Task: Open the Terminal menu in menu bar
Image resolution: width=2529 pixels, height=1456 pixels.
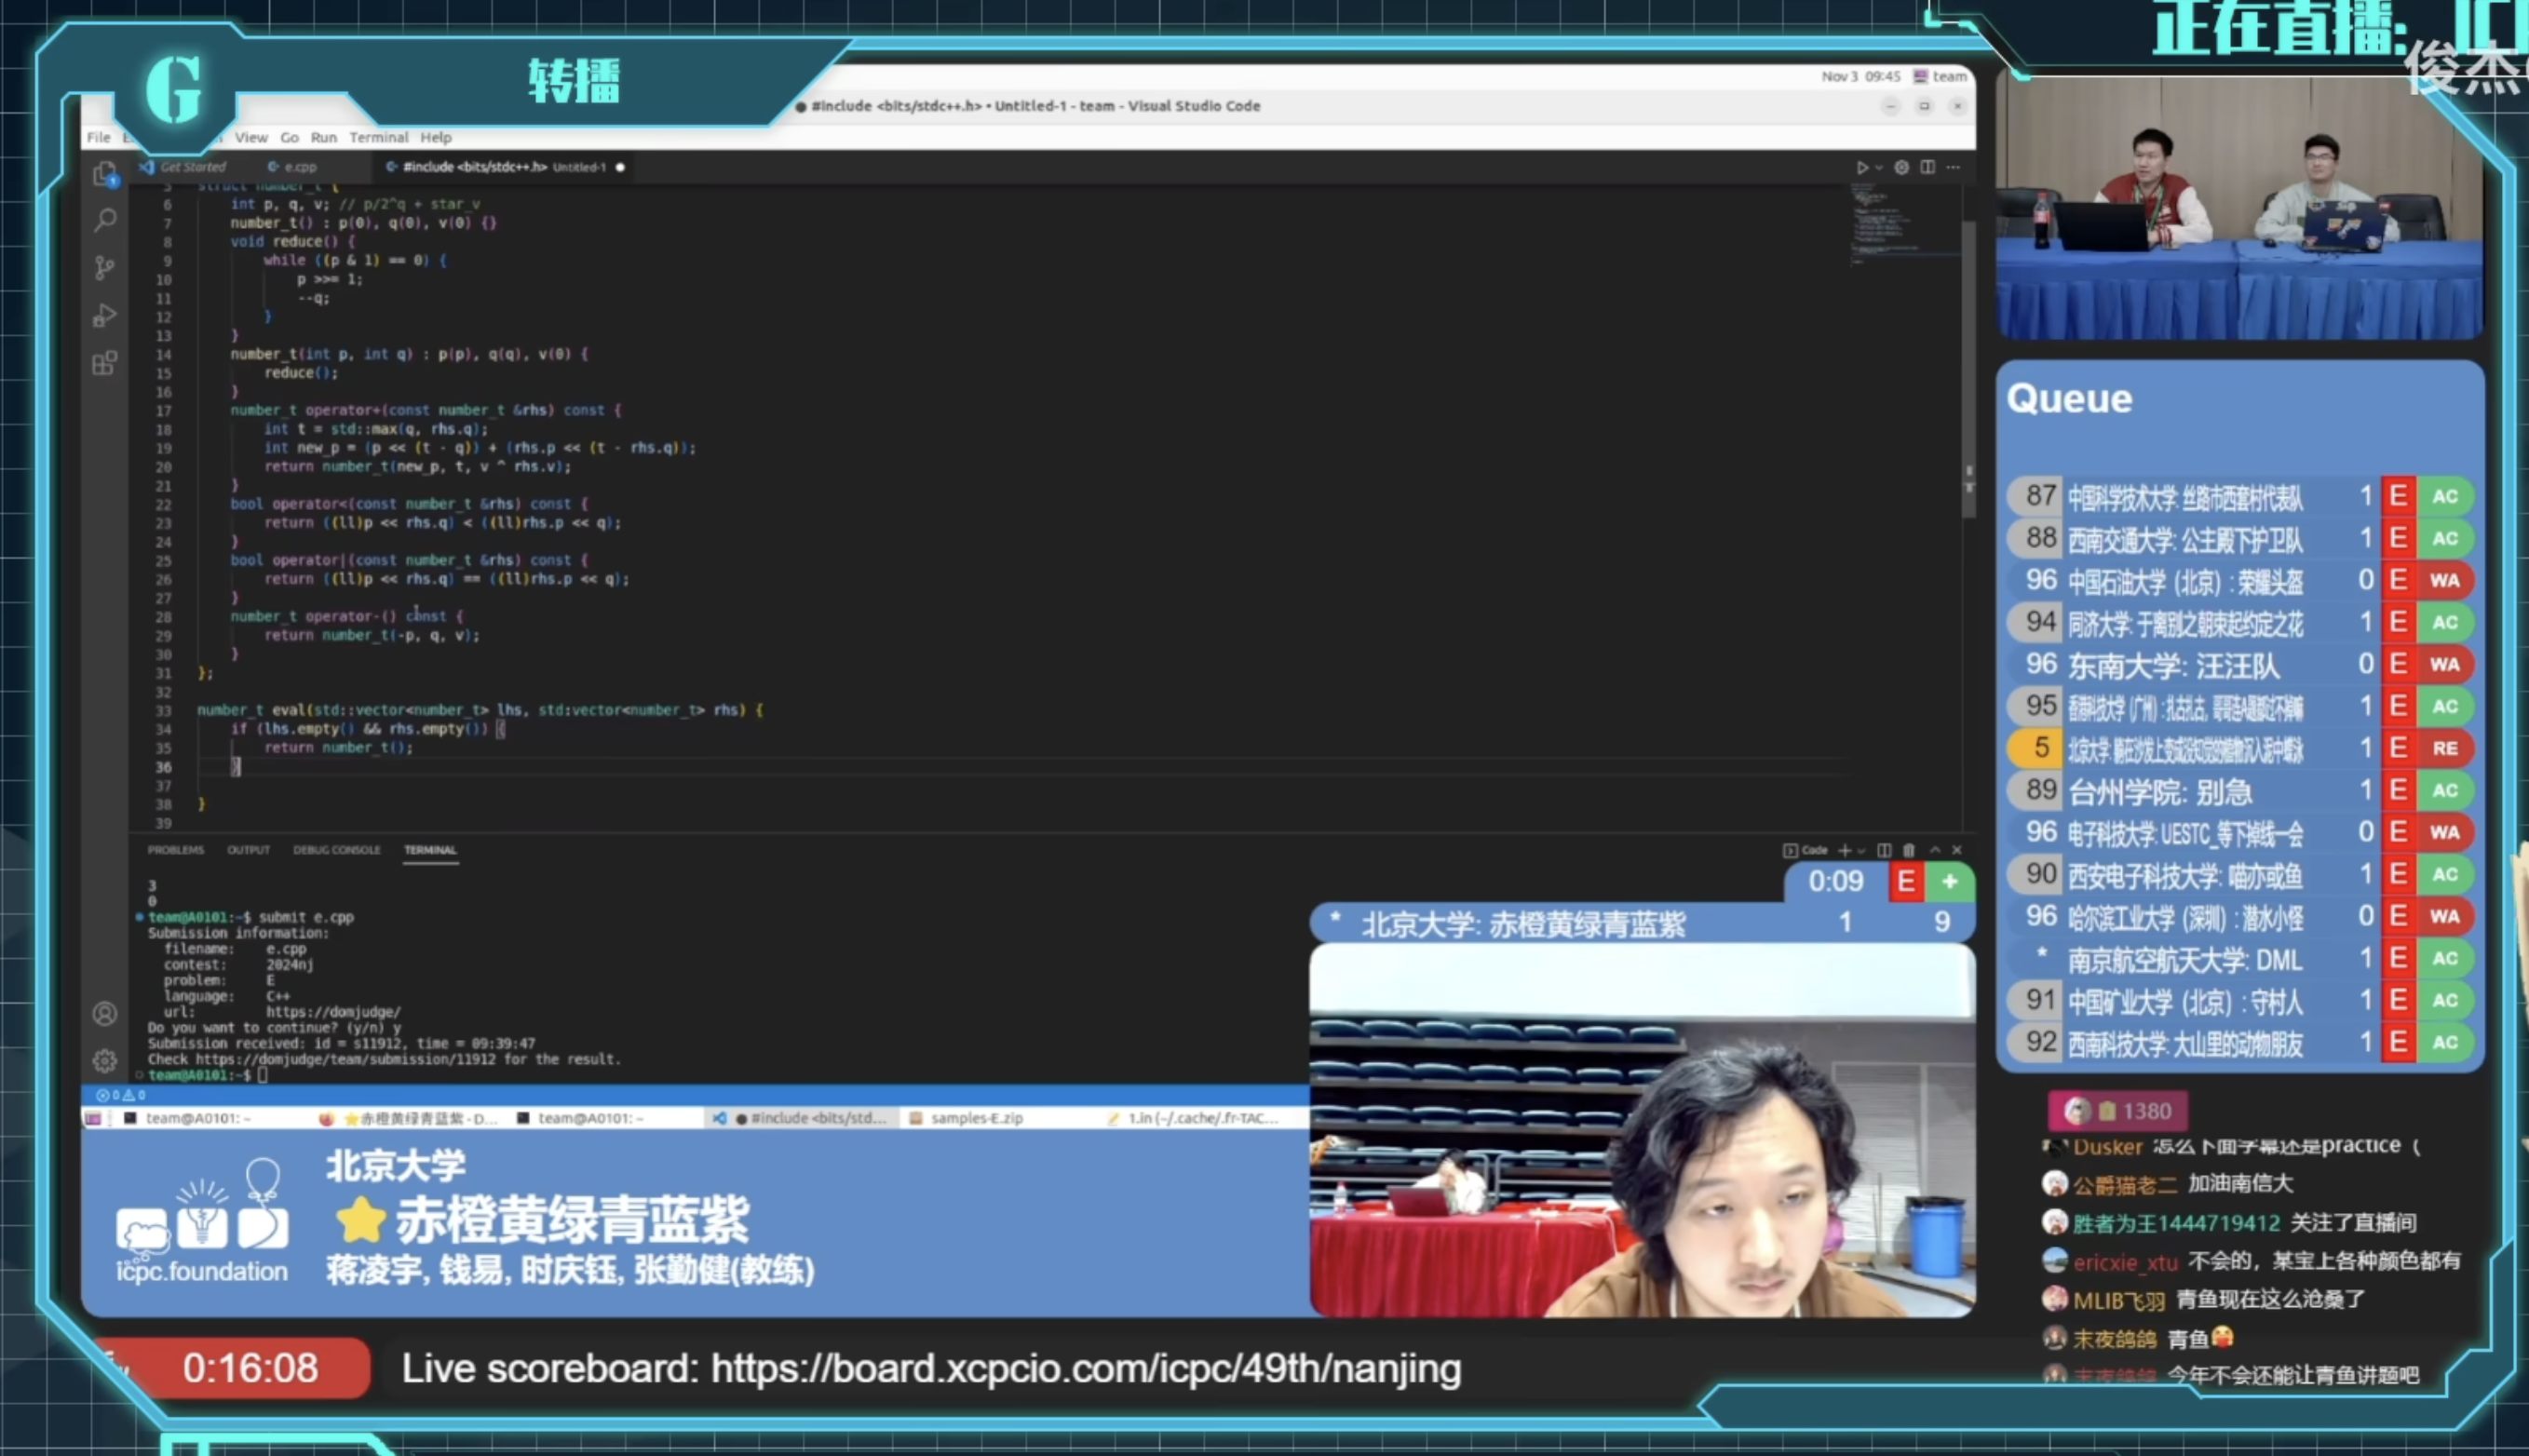Action: pos(378,137)
